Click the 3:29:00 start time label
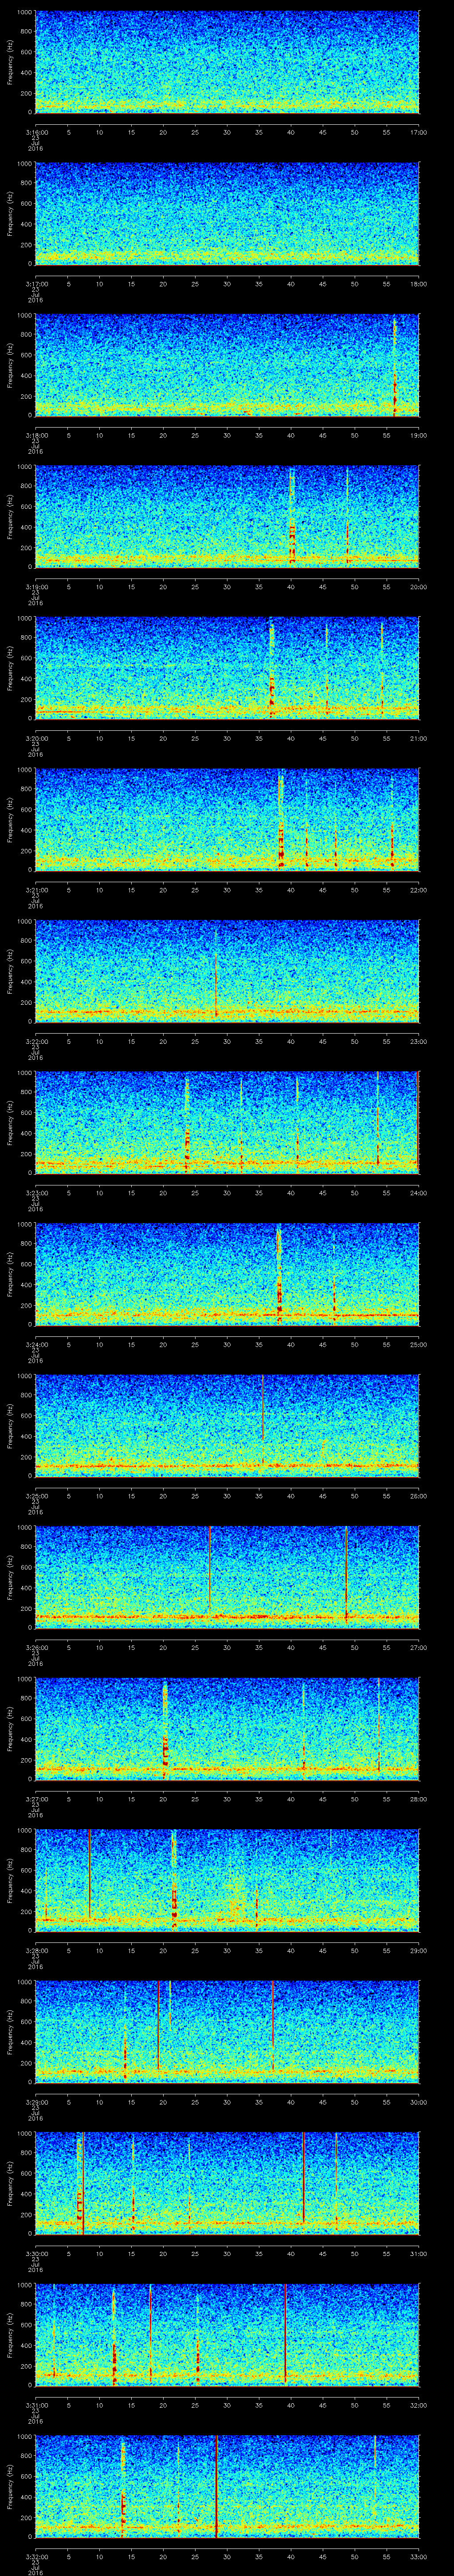Screen dimensions: 454x2576 (36, 2101)
